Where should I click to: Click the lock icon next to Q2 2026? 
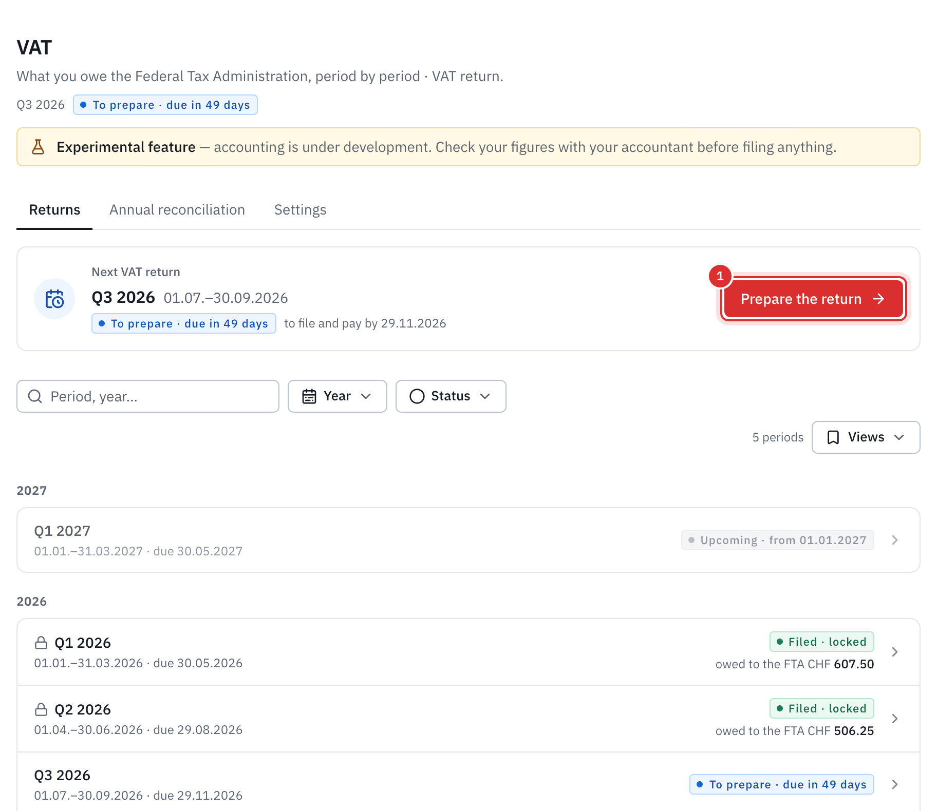pyautogui.click(x=41, y=709)
